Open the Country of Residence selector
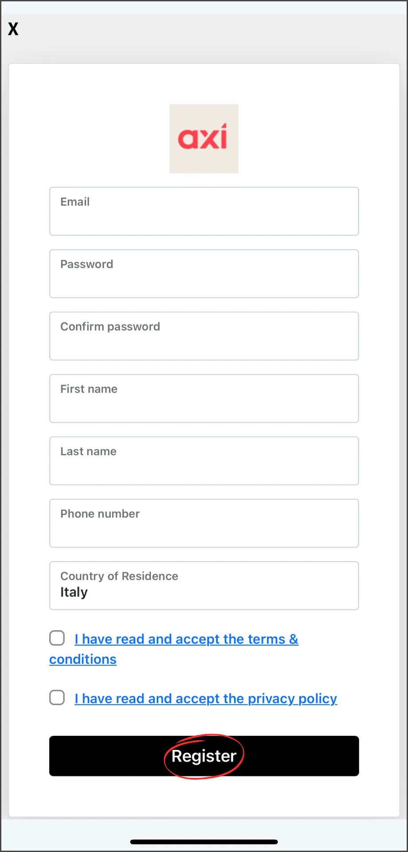The image size is (408, 852). tap(204, 586)
